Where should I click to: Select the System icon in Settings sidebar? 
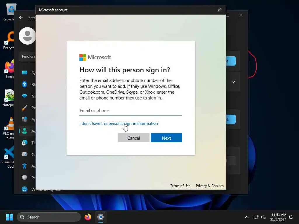click(25, 73)
